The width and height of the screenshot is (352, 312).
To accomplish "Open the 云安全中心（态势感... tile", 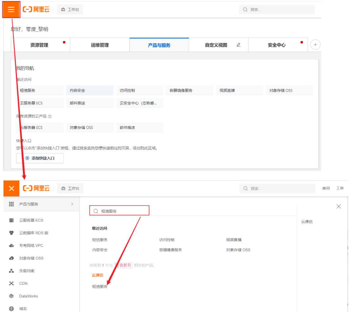I will [x=140, y=103].
